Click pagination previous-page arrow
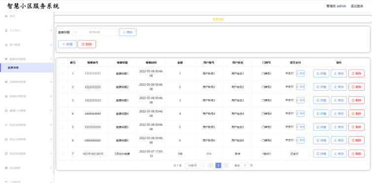The height and width of the screenshot is (183, 372). [x=210, y=165]
